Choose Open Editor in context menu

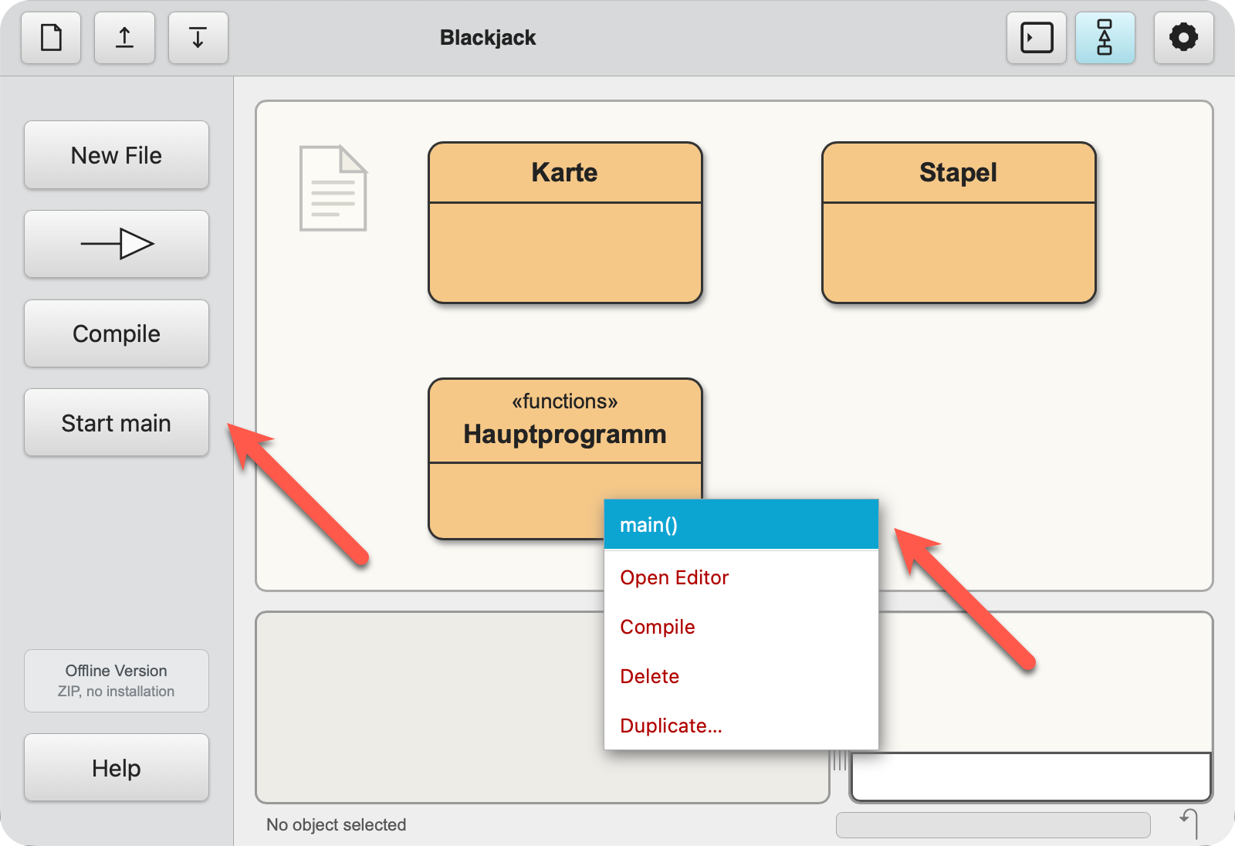(741, 577)
